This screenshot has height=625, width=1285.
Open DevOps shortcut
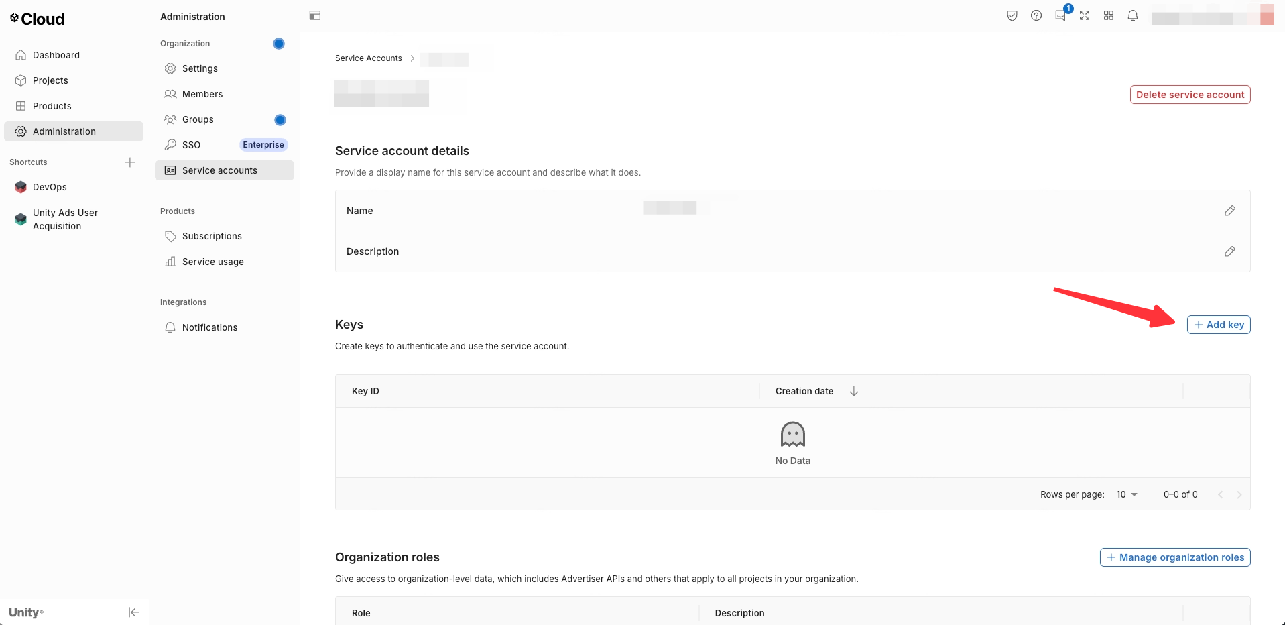(74, 187)
